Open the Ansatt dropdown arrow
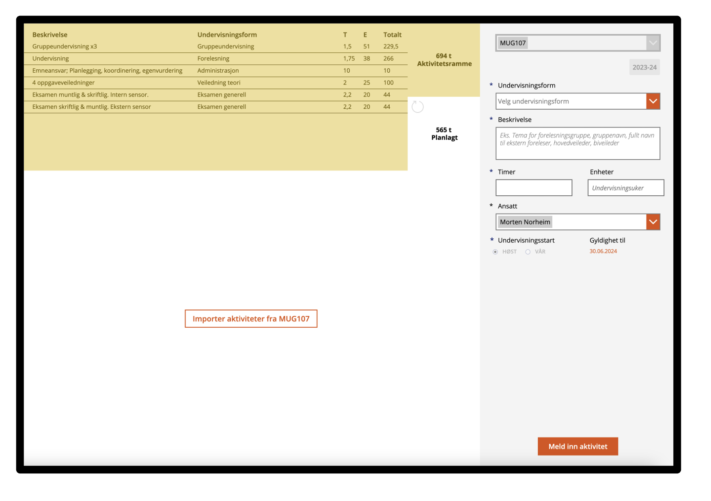This screenshot has height=501, width=711. [x=653, y=222]
